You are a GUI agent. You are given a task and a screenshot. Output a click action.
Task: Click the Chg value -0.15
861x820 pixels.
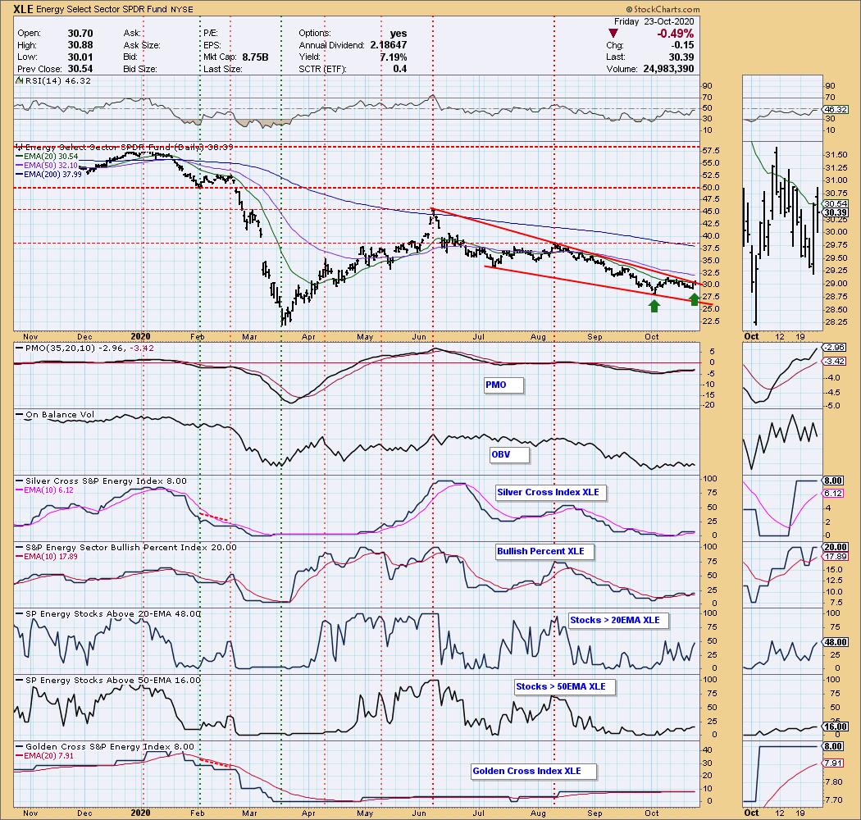682,45
